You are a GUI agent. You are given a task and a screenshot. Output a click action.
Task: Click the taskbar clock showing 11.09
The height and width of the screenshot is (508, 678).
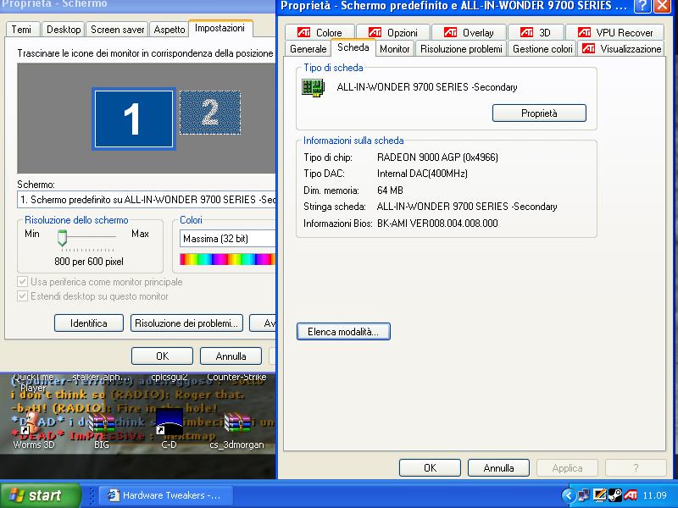pos(654,495)
